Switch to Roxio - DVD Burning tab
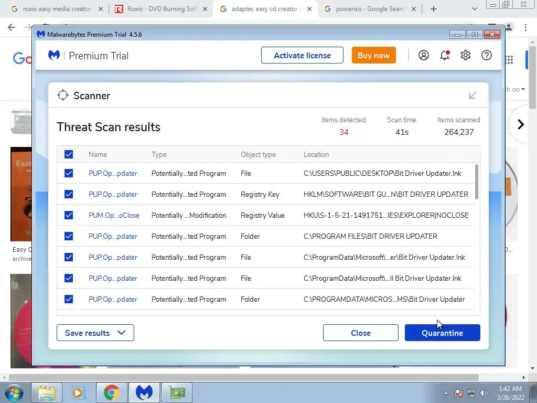Viewport: 537px width, 403px height. coord(160,9)
